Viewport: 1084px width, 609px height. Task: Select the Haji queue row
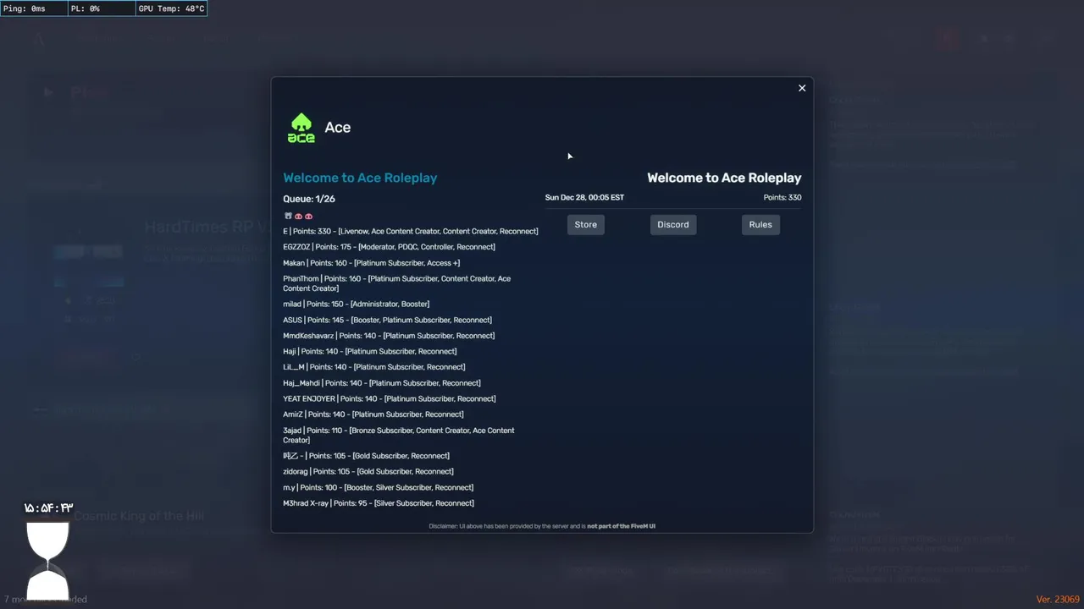tap(370, 351)
